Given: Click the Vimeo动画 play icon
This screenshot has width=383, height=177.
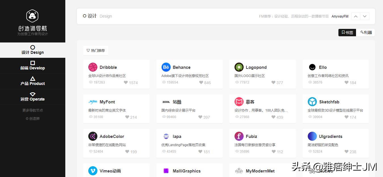Looking at the screenshot, I should 93,171.
